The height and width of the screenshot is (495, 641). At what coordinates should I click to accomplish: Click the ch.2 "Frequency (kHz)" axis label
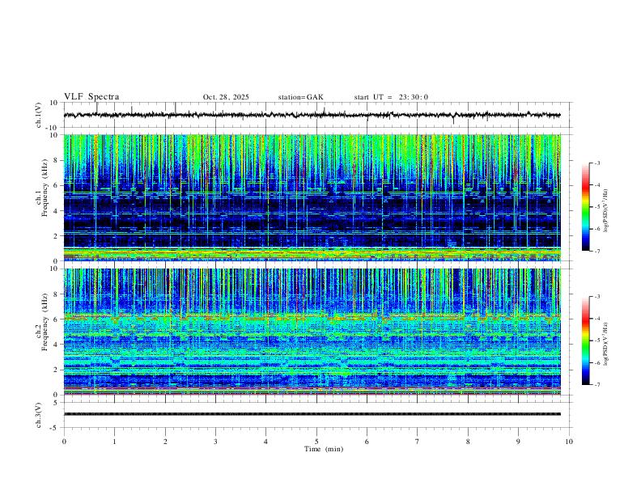point(45,321)
